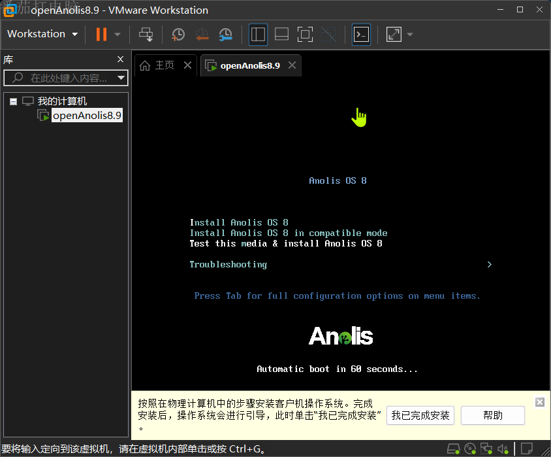The width and height of the screenshot is (551, 457).
Task: Toggle the library sidebar view
Action: [258, 35]
